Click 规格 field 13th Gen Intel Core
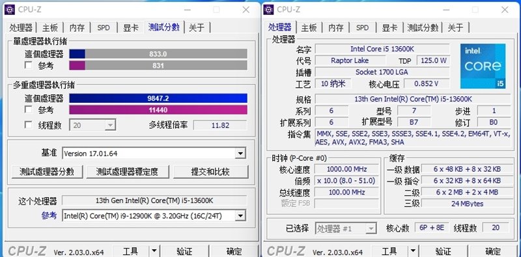 [x=413, y=99]
